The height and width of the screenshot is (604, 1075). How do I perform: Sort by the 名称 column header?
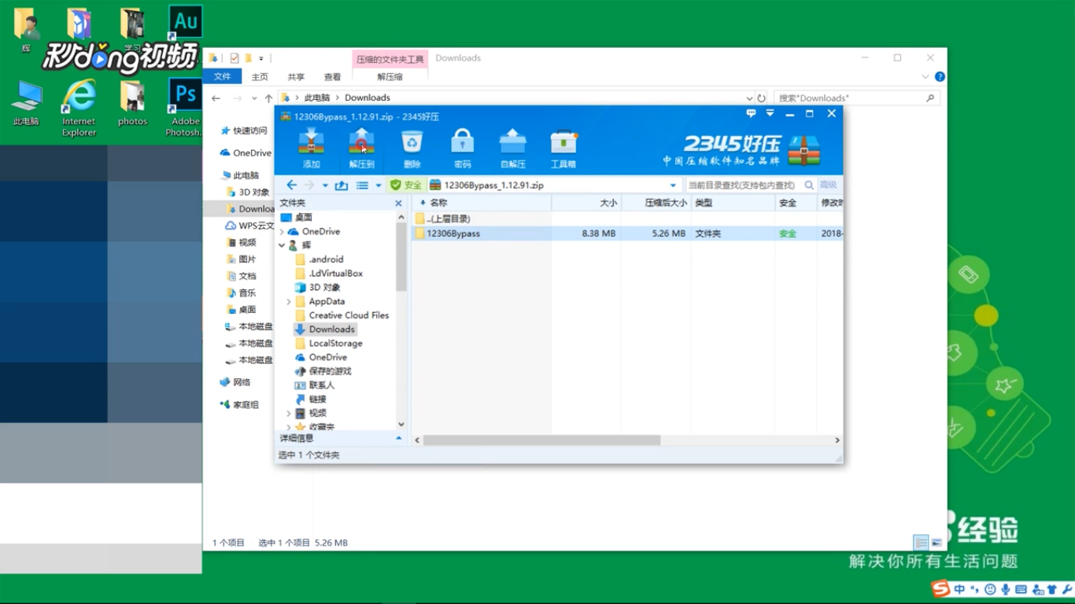coord(482,203)
